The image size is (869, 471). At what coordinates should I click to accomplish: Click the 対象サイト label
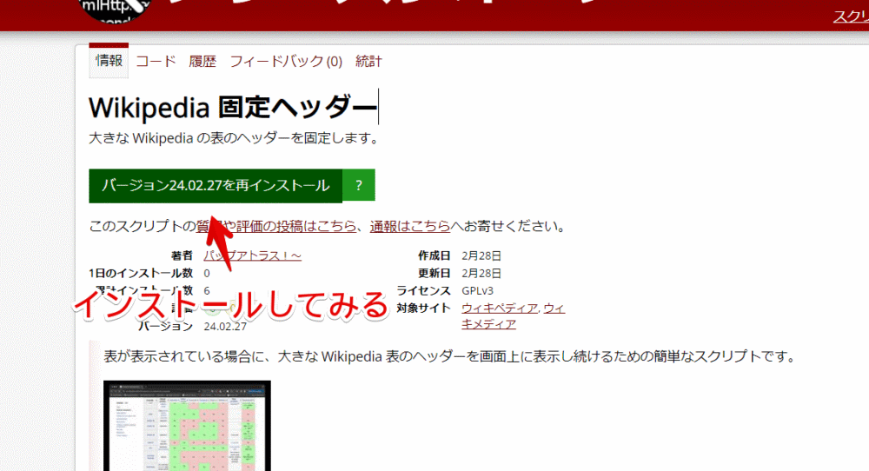pos(423,308)
